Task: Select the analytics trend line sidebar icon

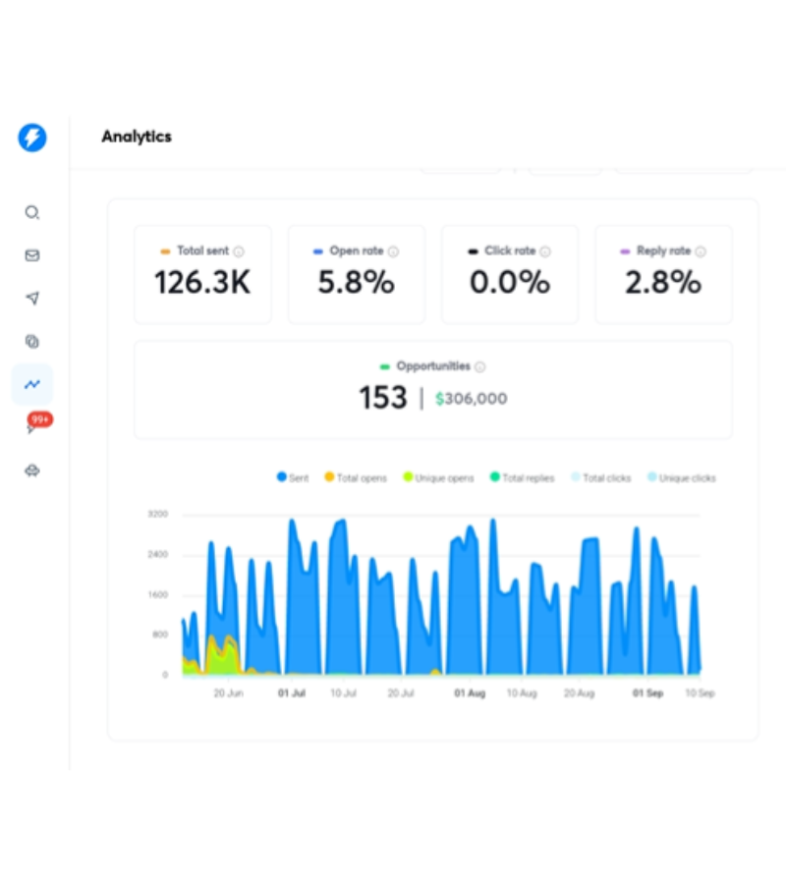Action: 32,385
